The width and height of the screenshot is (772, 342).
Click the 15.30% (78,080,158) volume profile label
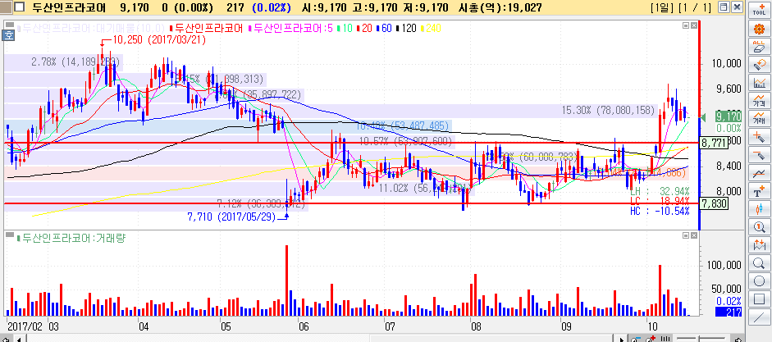pos(609,110)
